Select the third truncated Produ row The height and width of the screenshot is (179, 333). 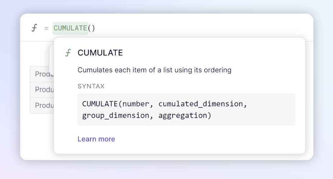42,105
